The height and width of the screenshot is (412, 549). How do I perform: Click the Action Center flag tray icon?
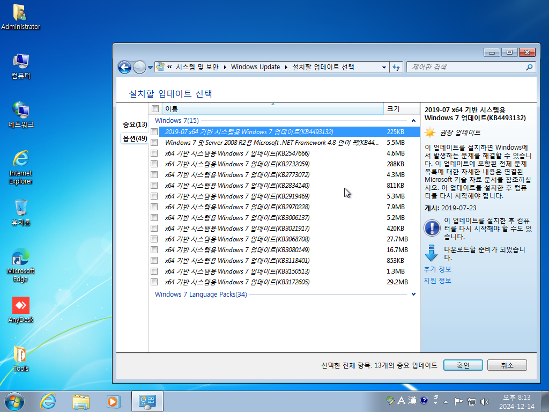458,401
